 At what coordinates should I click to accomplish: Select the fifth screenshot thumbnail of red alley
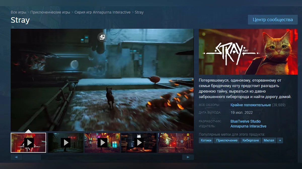[176, 143]
